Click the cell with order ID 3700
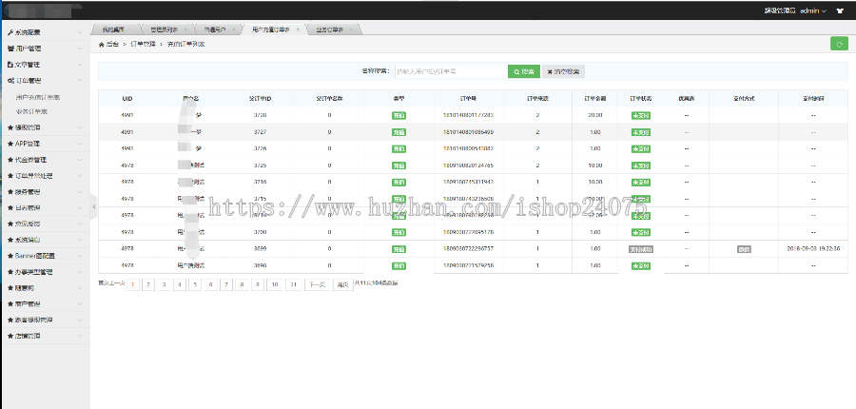The width and height of the screenshot is (856, 409). point(260,232)
